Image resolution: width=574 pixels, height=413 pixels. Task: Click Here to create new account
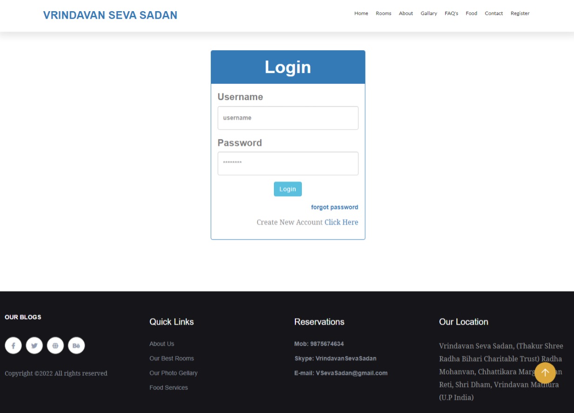(x=341, y=222)
